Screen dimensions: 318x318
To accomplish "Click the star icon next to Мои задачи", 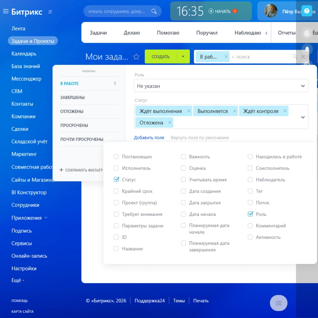I will (136, 57).
